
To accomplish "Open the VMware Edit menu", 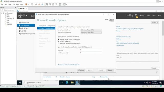I will pyautogui.click(x=6, y=4).
